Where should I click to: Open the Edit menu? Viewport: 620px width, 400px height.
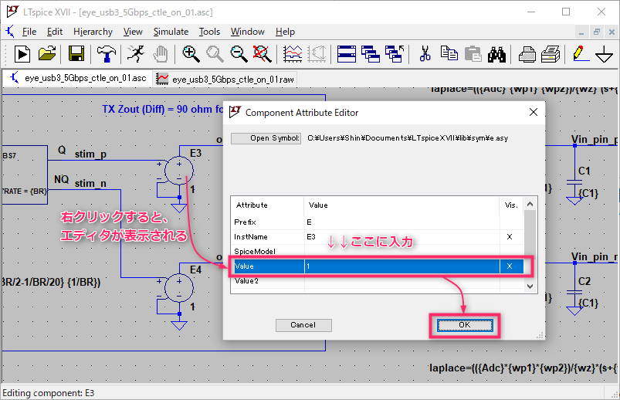coord(55,32)
